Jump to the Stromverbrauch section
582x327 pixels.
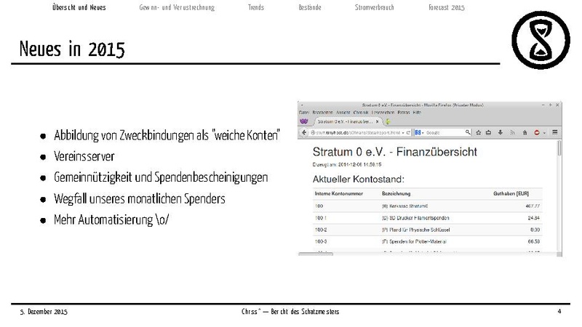(x=374, y=7)
